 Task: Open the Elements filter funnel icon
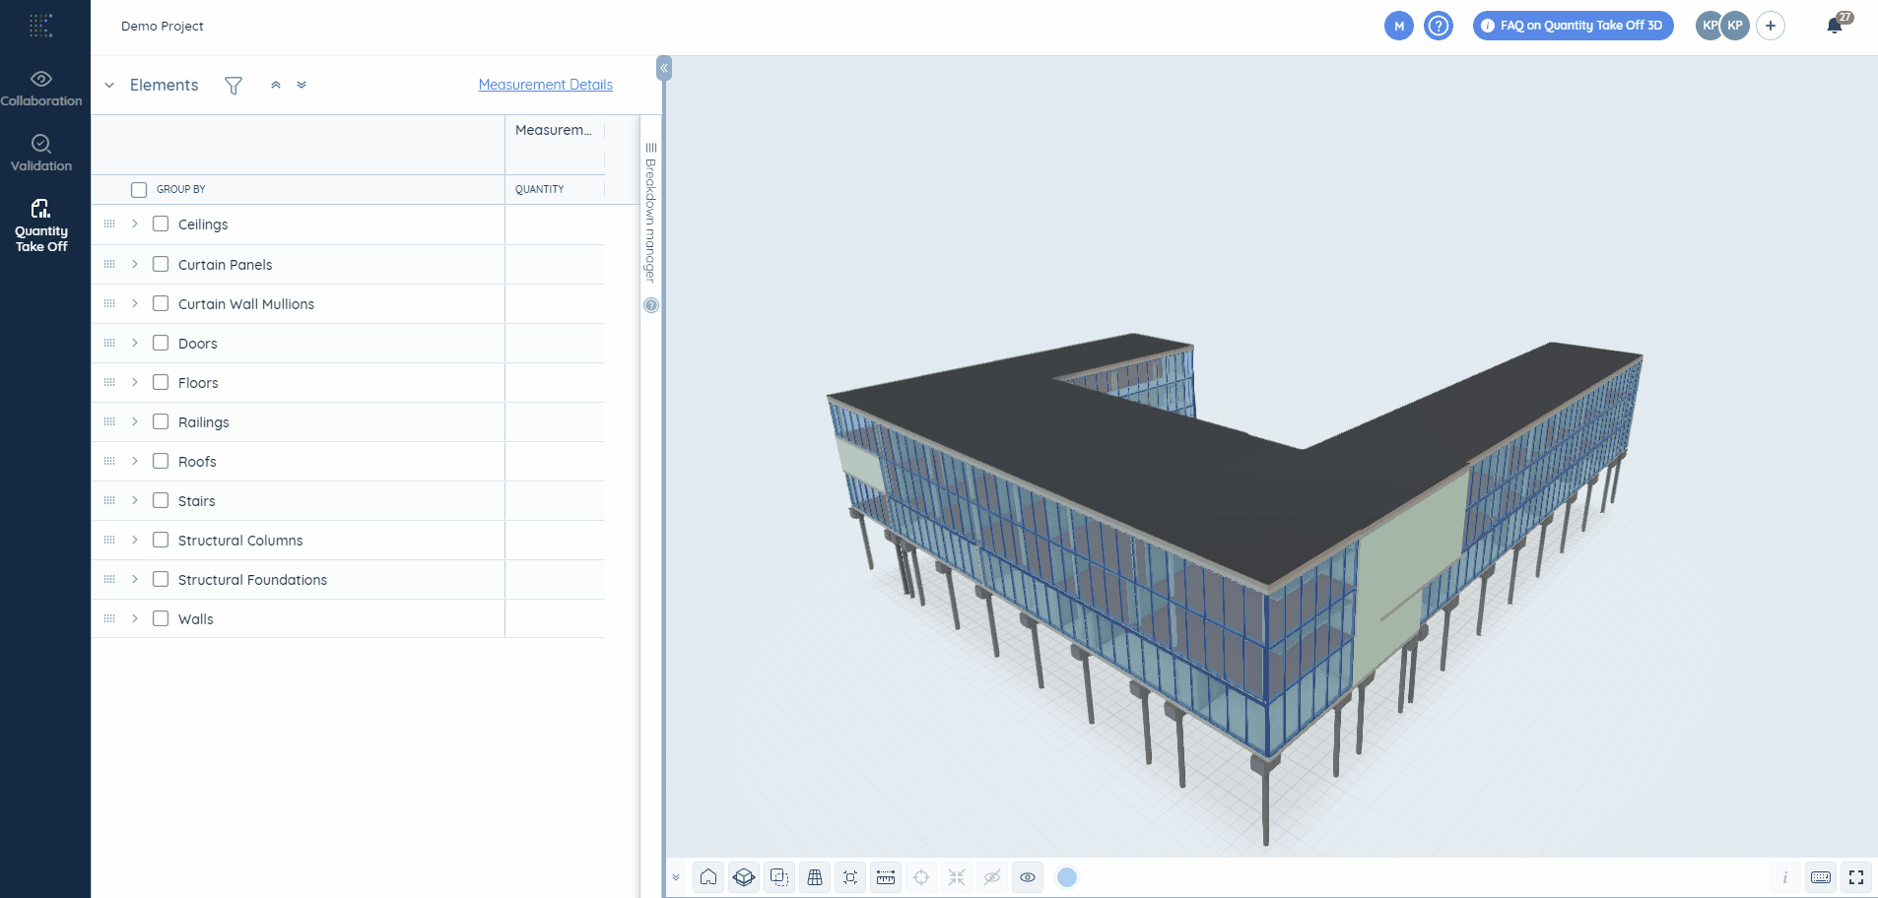[234, 86]
